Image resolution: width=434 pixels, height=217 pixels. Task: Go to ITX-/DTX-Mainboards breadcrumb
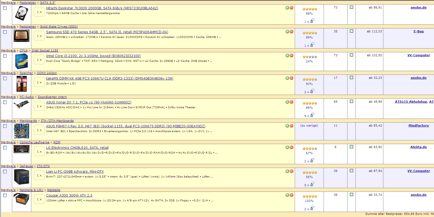57,121
